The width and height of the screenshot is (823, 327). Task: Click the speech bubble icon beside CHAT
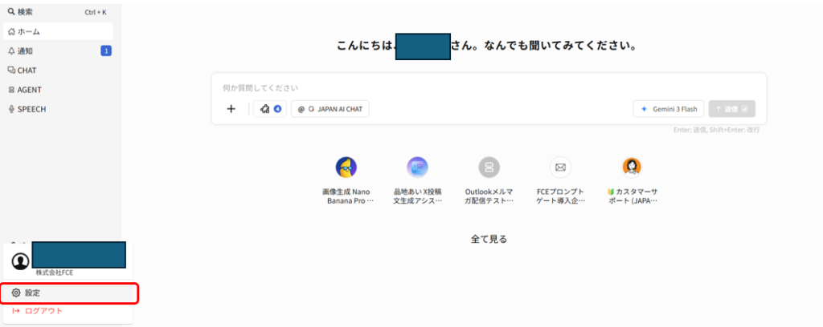(11, 70)
